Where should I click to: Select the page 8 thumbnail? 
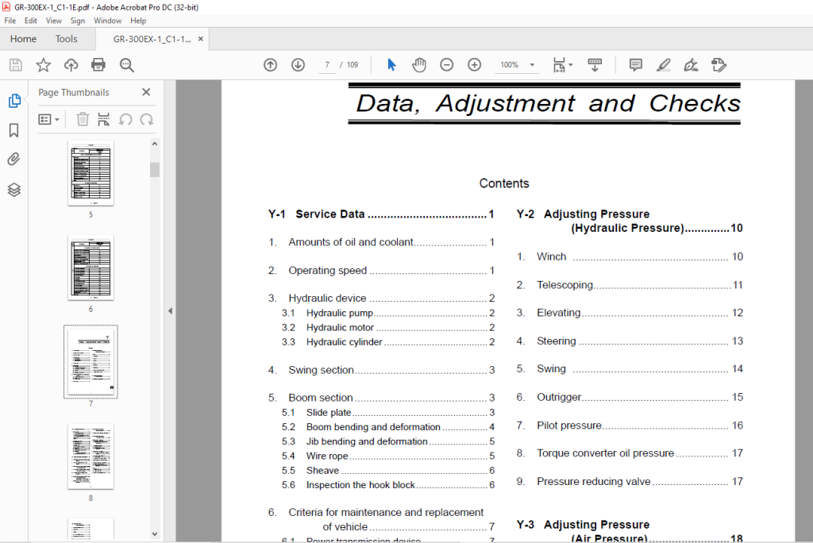click(x=91, y=457)
